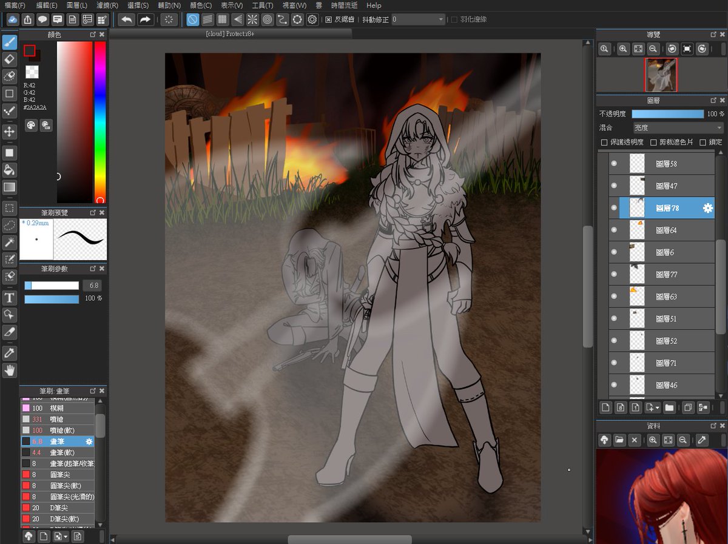Screen dimensions: 728x544
Task: Select the Text tool
Action: click(x=9, y=298)
